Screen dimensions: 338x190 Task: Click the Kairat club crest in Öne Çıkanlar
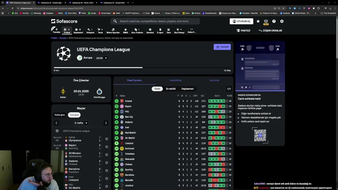(x=63, y=91)
